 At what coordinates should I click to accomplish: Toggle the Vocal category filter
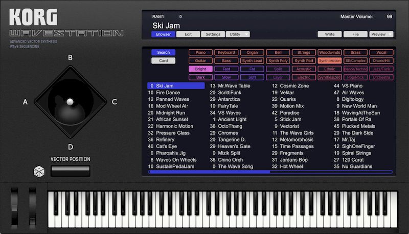click(381, 53)
